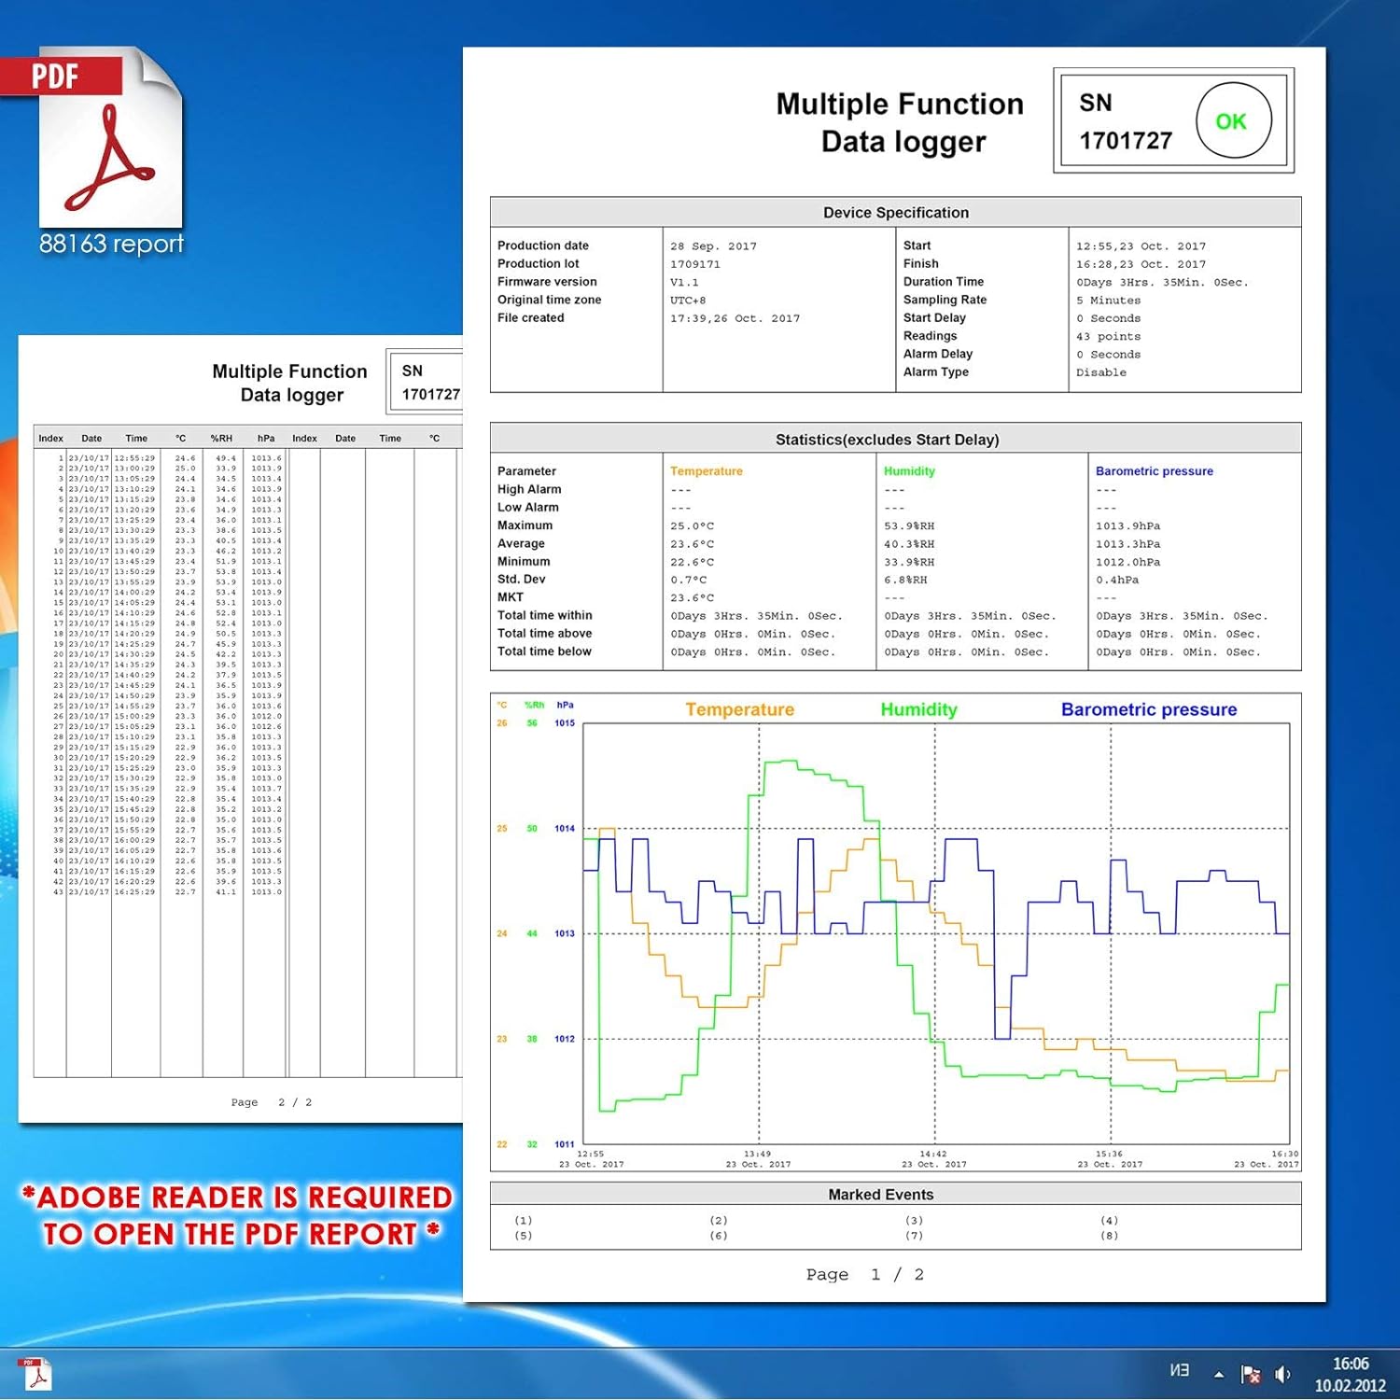Viewport: 1400px width, 1400px height.
Task: Click the Multiple Function Data logger title on page two
Action: [x=290, y=383]
